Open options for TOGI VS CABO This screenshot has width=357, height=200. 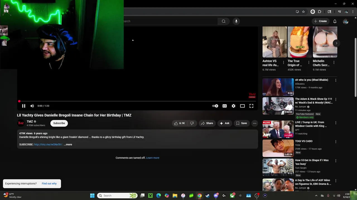coord(336,142)
